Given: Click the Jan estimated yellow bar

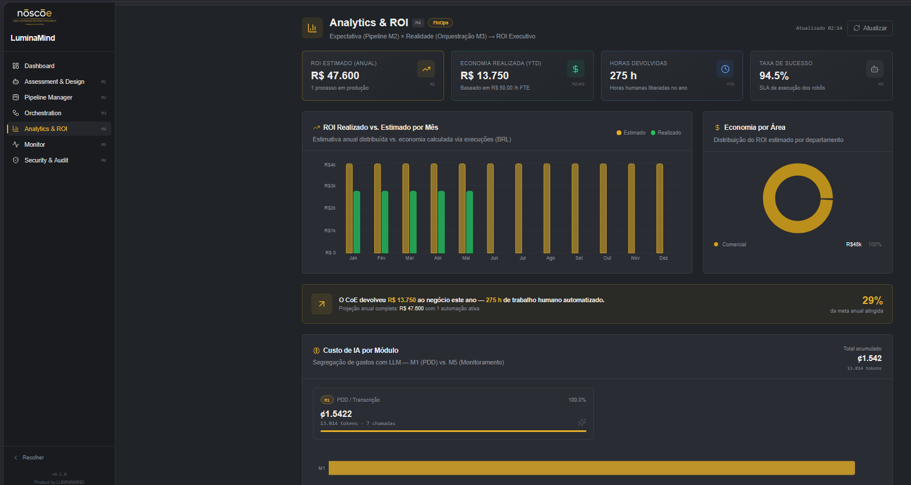Looking at the screenshot, I should point(349,208).
